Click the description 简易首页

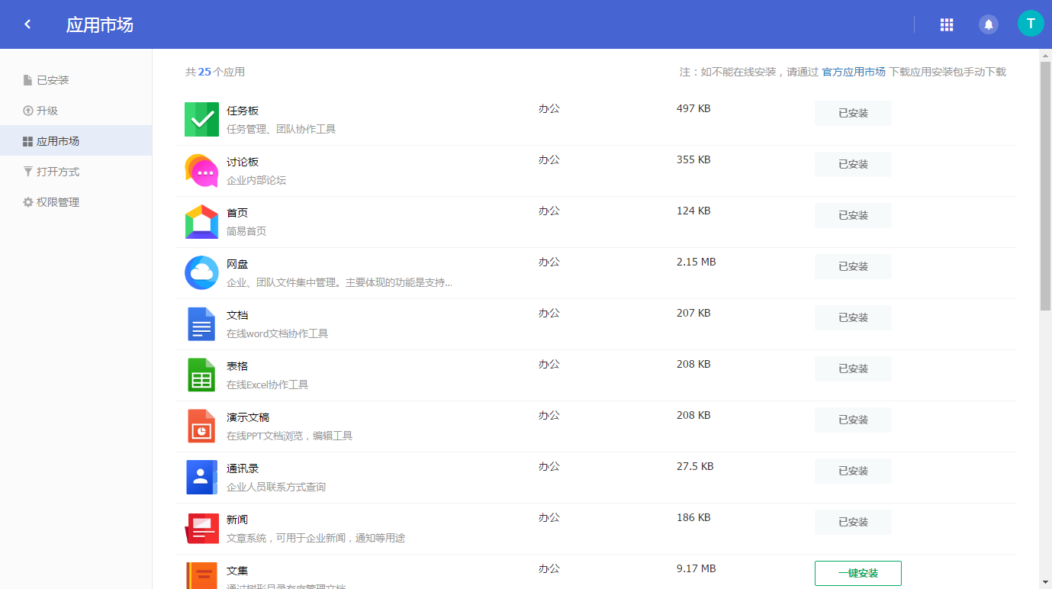point(246,231)
